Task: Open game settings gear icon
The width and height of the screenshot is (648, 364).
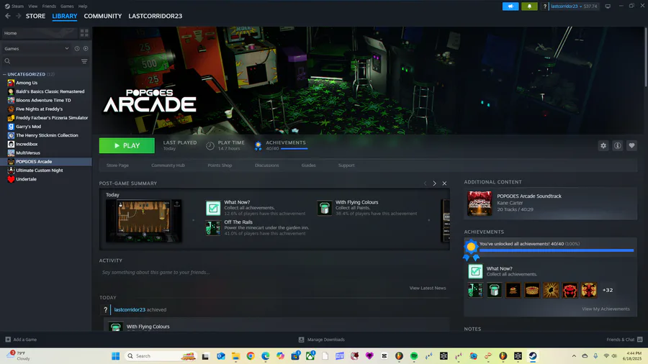Action: [x=603, y=145]
